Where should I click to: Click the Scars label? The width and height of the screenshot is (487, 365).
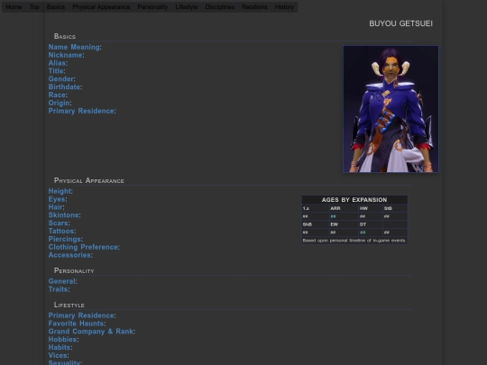(58, 224)
